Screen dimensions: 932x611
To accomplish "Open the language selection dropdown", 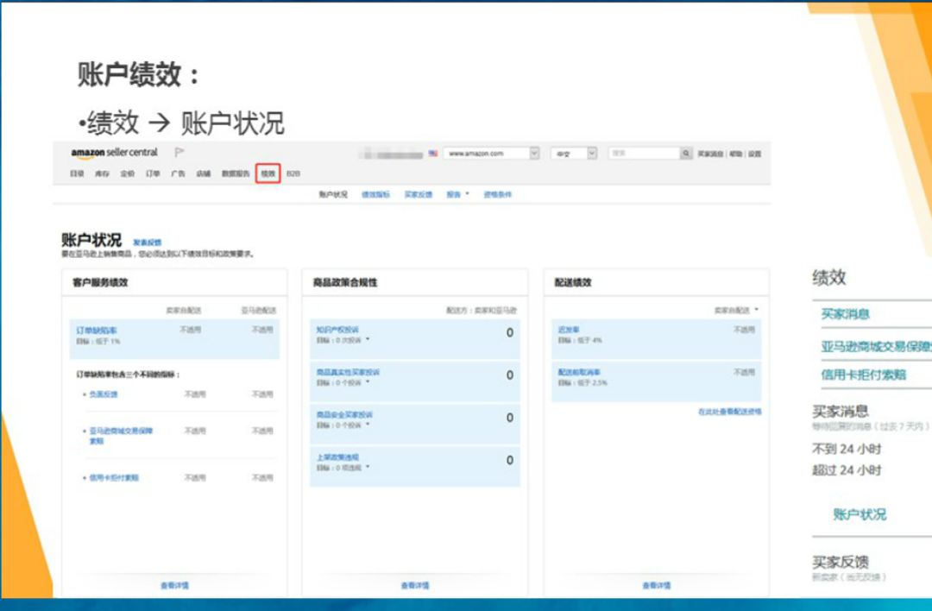I will tap(573, 154).
